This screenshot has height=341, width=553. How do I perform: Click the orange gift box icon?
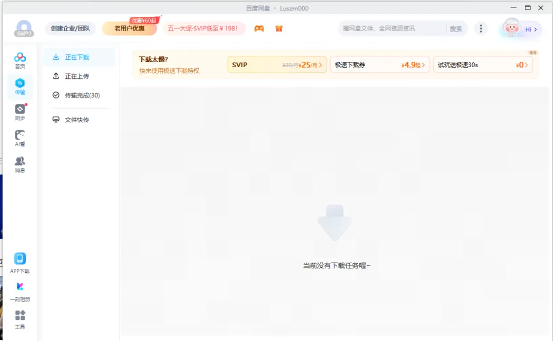click(x=279, y=29)
